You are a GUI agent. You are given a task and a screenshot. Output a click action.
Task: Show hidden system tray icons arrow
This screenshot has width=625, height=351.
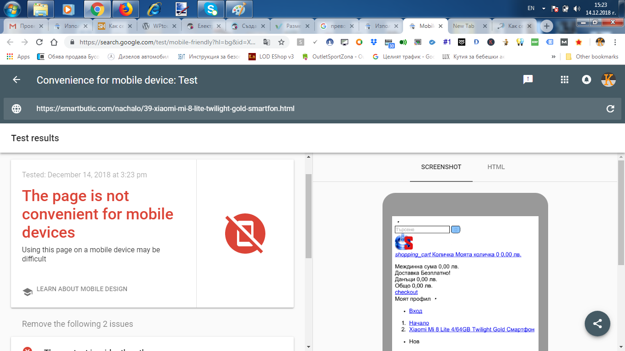pos(544,9)
